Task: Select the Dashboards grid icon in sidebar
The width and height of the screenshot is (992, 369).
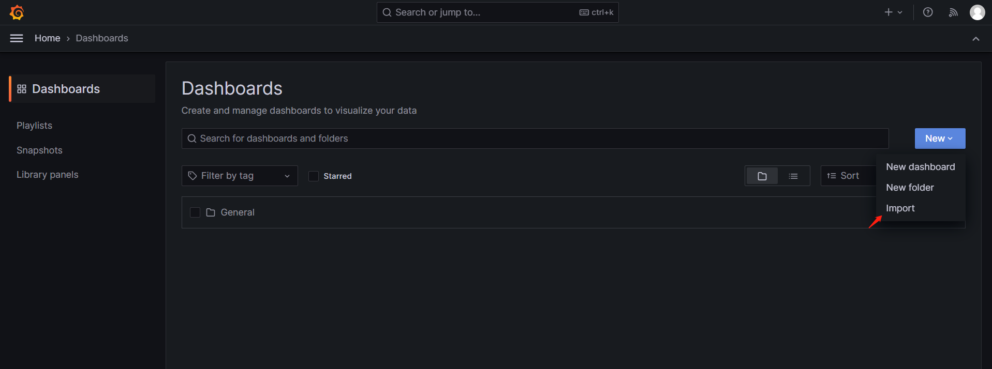Action: pos(21,88)
